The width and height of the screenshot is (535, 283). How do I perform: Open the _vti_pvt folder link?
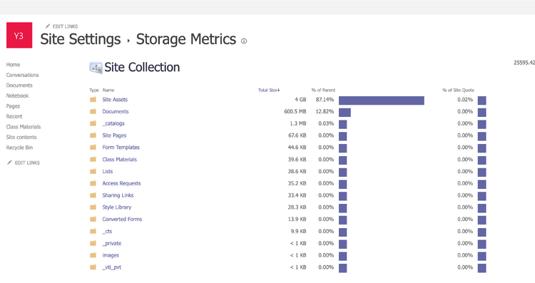[111, 267]
